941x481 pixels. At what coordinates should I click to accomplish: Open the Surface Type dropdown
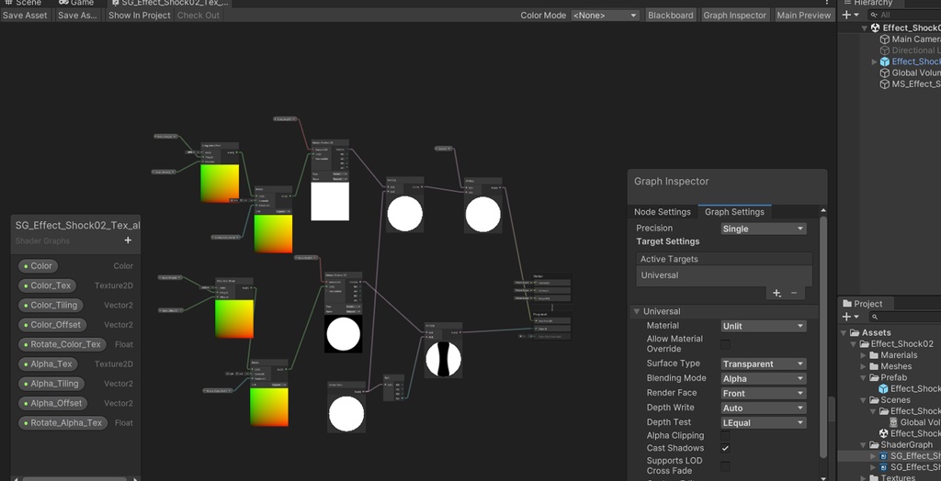[x=763, y=364]
